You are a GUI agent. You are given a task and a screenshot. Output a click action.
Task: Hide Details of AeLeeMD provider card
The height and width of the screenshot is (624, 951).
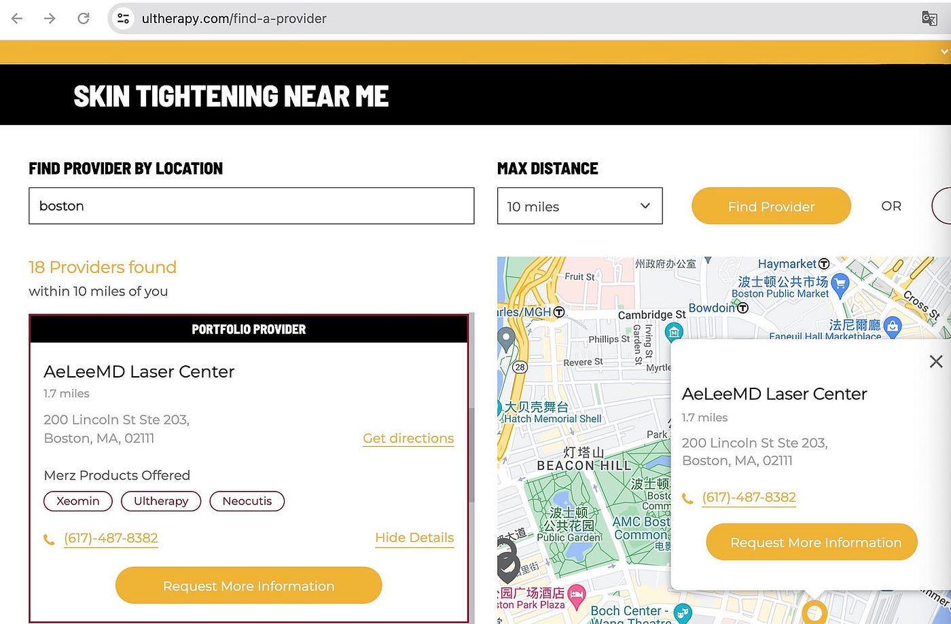tap(414, 538)
